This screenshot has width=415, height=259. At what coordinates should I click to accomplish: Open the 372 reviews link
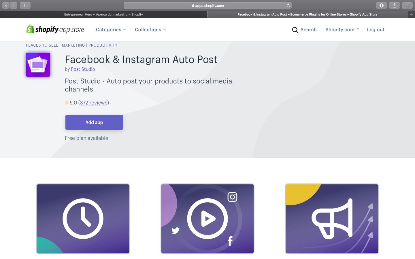pyautogui.click(x=94, y=103)
